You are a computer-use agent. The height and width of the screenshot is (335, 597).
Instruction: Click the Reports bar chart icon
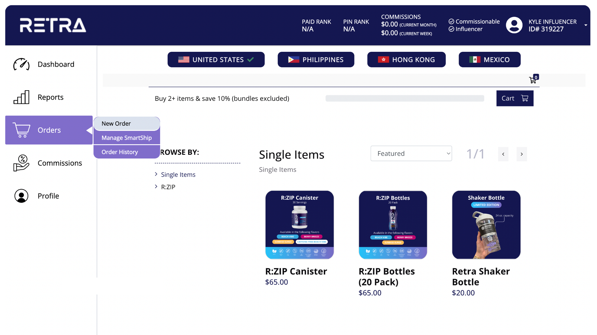21,97
